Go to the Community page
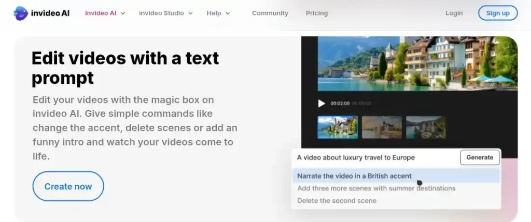Image resolution: width=531 pixels, height=222 pixels. (x=270, y=13)
